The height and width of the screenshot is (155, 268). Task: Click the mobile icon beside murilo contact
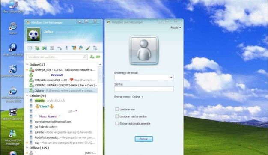[x=31, y=101]
